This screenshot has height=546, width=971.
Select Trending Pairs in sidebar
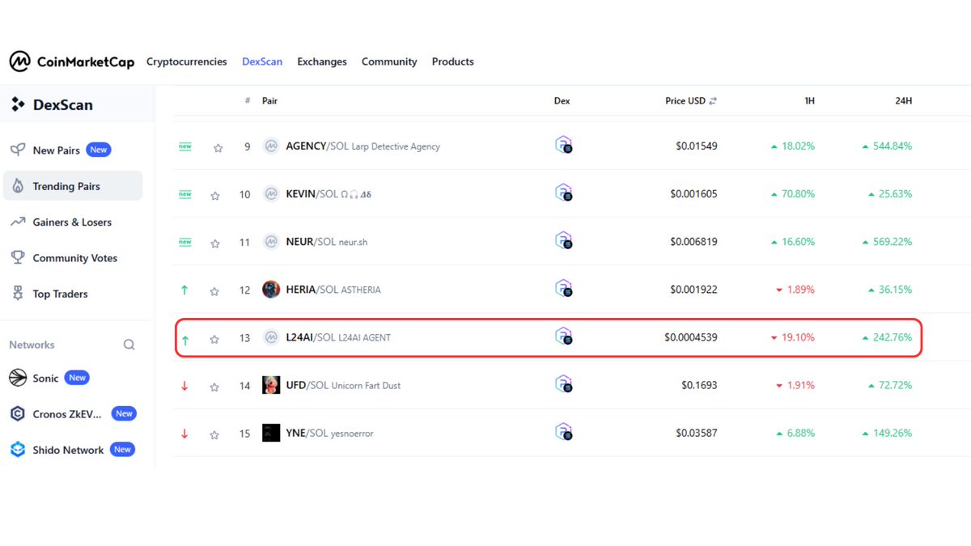tap(72, 186)
